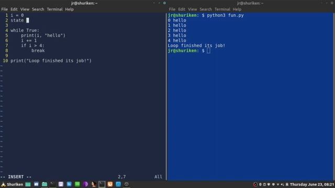Image resolution: width=335 pixels, height=188 pixels.
Task: Open Terminal menu in right terminal window
Action: (x=222, y=9)
